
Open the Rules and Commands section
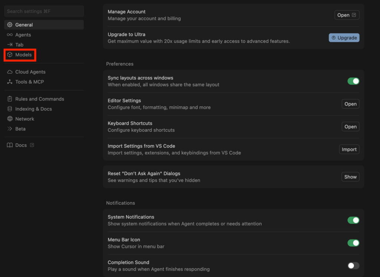pyautogui.click(x=39, y=99)
